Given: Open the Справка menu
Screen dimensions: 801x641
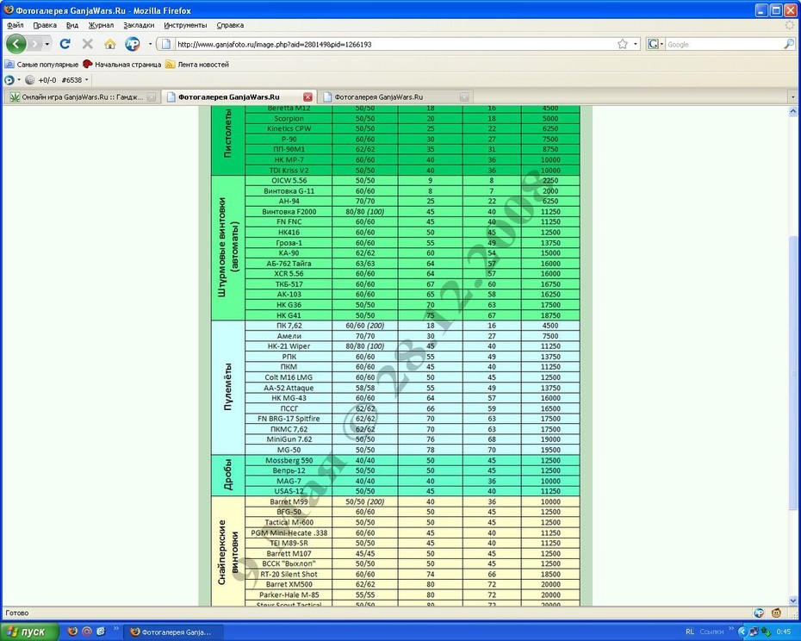Looking at the screenshot, I should [x=230, y=25].
